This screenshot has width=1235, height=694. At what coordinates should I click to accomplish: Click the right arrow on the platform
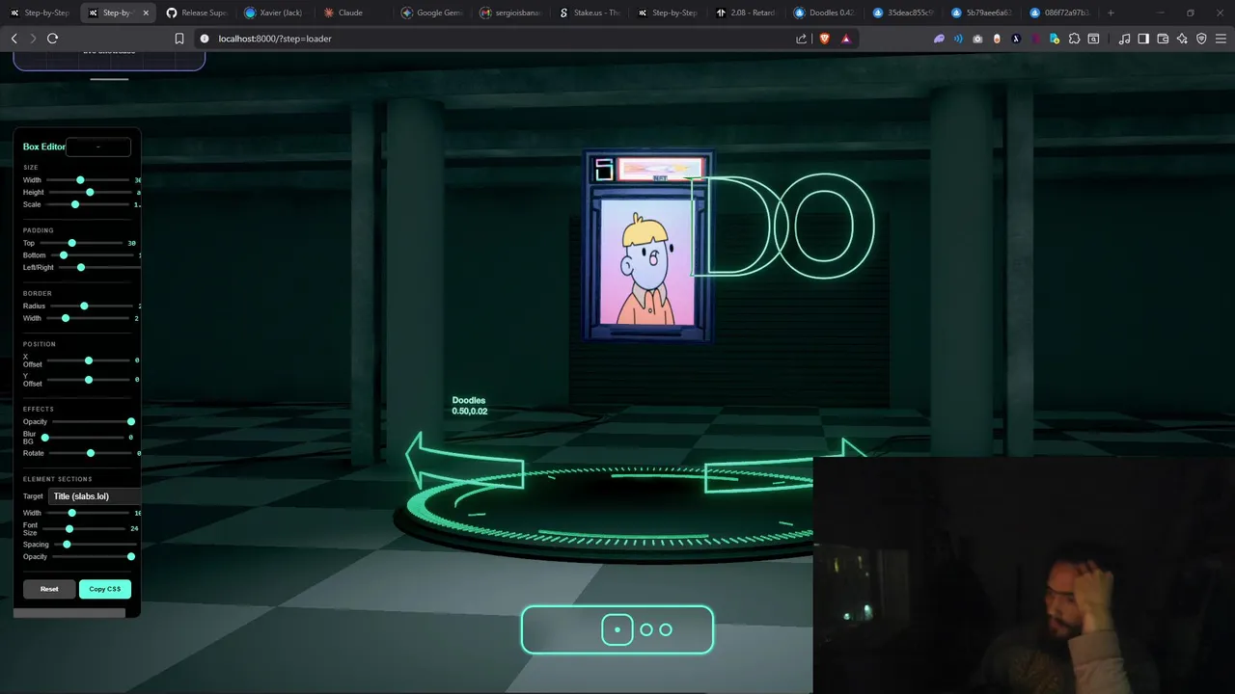(786, 467)
